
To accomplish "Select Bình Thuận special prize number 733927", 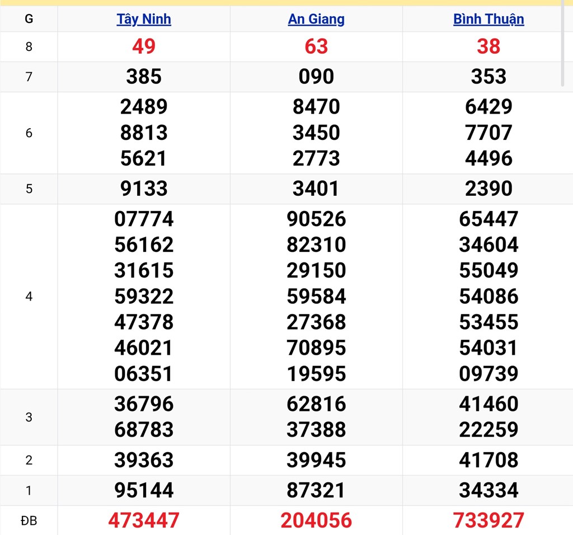I will click(x=489, y=520).
